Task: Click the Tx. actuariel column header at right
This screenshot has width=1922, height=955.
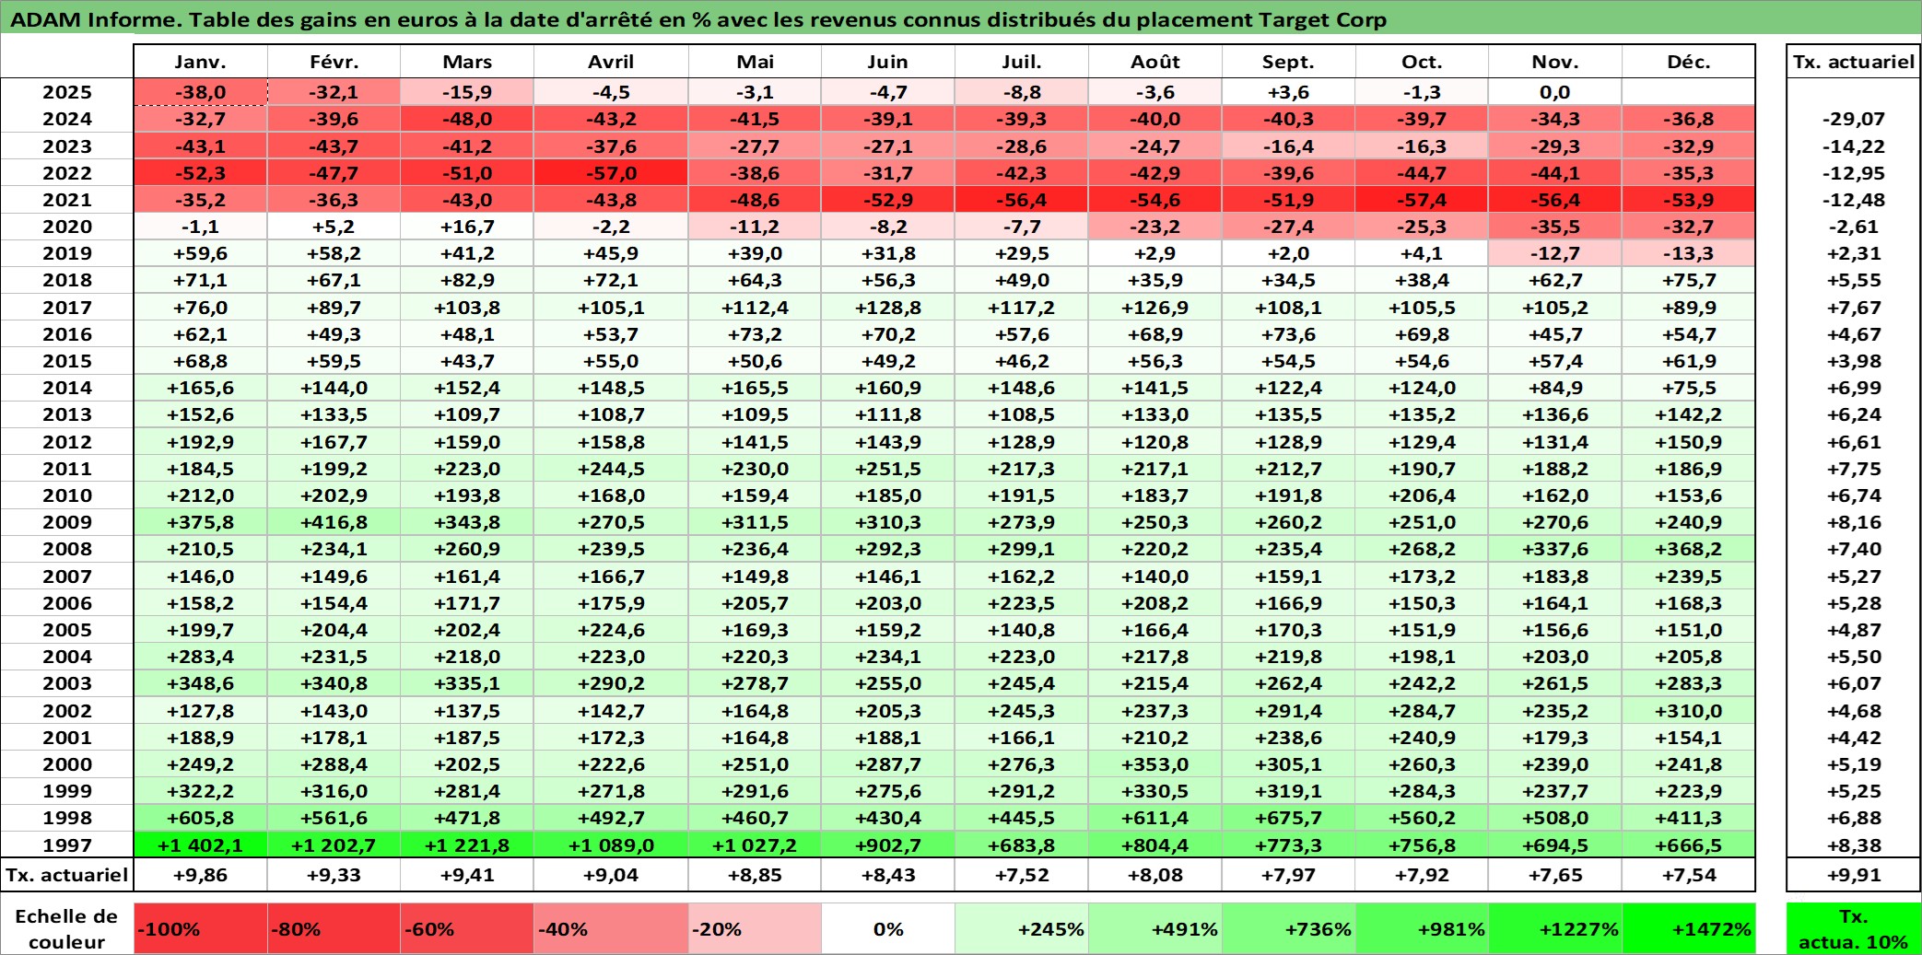Action: coord(1854,62)
